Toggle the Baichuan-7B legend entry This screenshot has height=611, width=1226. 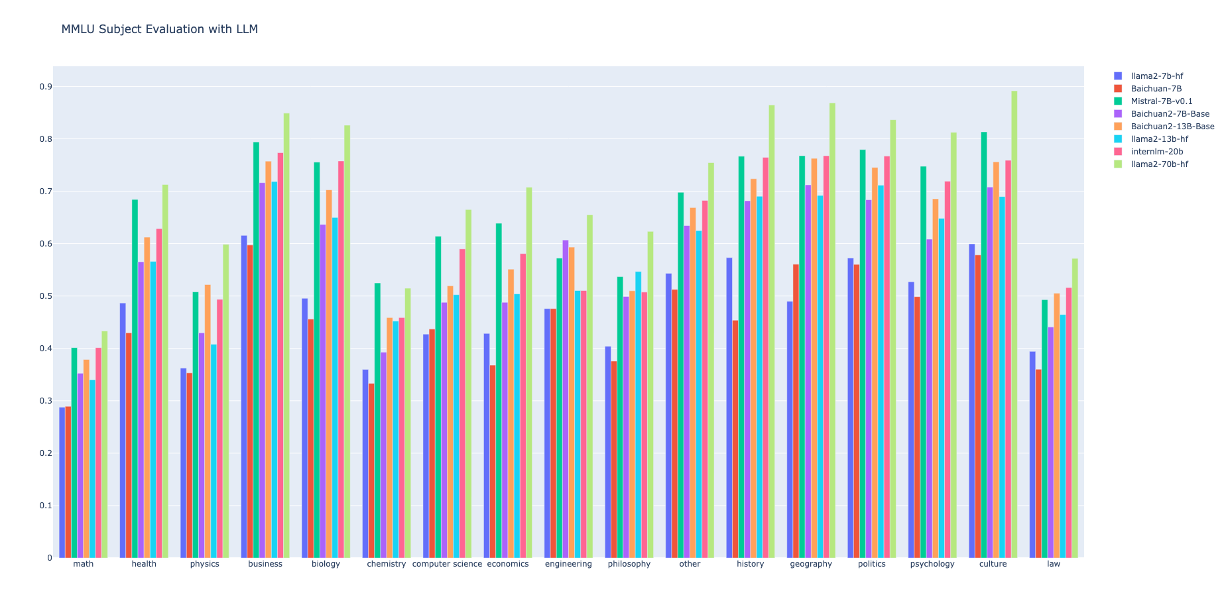point(1156,89)
